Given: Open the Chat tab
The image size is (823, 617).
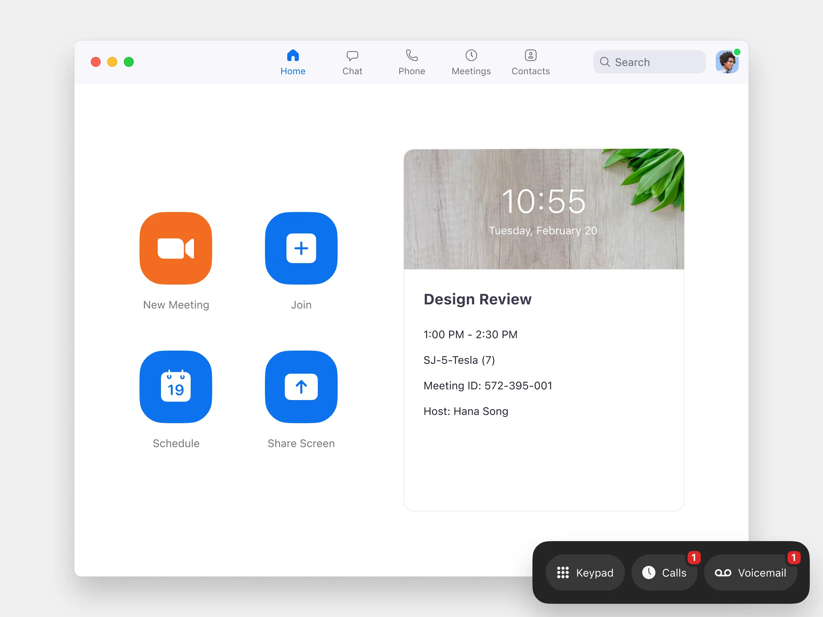Looking at the screenshot, I should click(352, 62).
